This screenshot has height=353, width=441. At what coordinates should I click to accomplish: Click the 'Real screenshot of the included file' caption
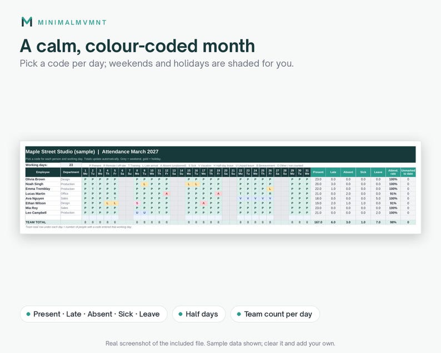(x=220, y=344)
